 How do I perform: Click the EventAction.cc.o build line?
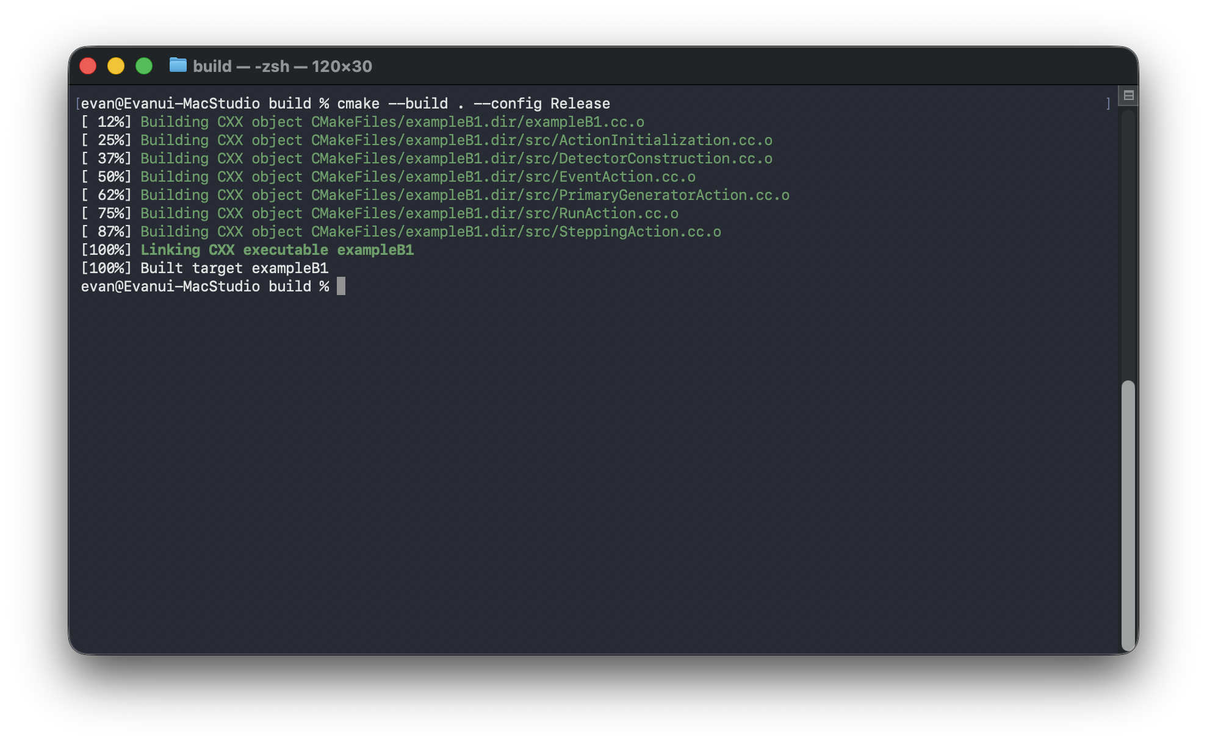pyautogui.click(x=417, y=177)
